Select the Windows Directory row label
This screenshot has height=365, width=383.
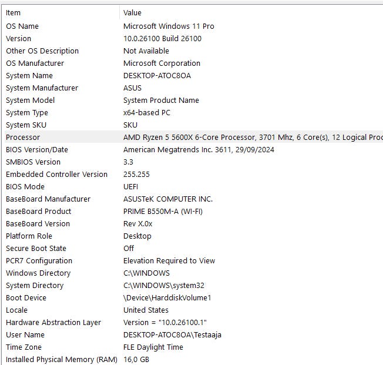point(38,273)
